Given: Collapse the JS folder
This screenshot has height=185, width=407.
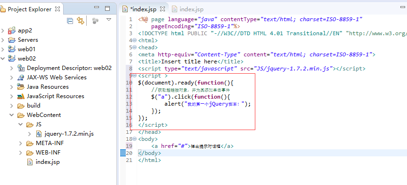Looking at the screenshot, I should pos(21,124).
